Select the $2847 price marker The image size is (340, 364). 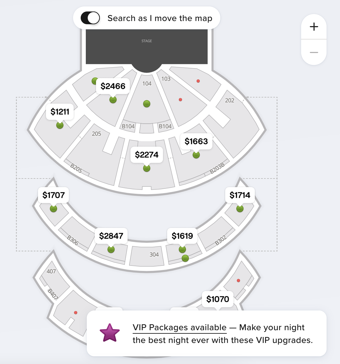tap(111, 236)
